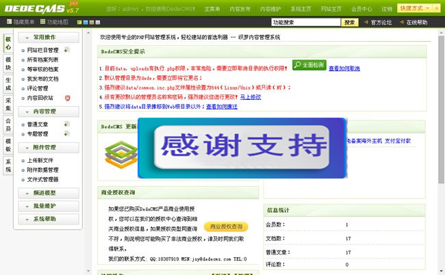
Task: Open 文件式管理器 menu item
Action: pos(42,179)
